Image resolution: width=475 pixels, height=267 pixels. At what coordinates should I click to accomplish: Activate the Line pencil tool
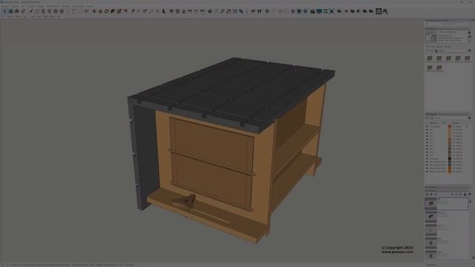click(x=30, y=11)
